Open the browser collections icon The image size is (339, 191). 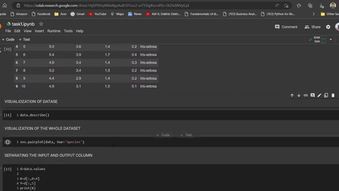point(310,6)
